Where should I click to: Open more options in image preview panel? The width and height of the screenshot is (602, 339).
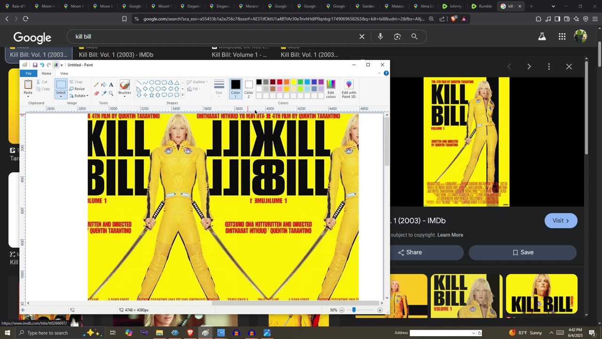[549, 66]
